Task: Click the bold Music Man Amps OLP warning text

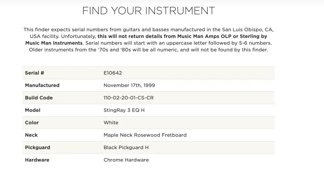Action: click(x=146, y=40)
